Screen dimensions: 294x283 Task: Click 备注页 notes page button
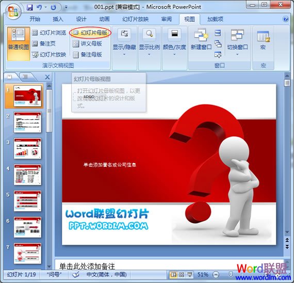(x=44, y=44)
